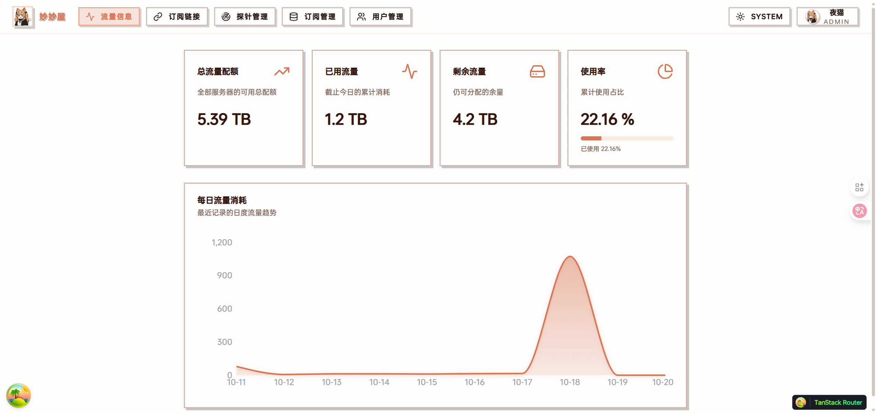Click the pulse icon on 已用流量 card
Viewport: 876px width, 414px height.
[x=409, y=71]
